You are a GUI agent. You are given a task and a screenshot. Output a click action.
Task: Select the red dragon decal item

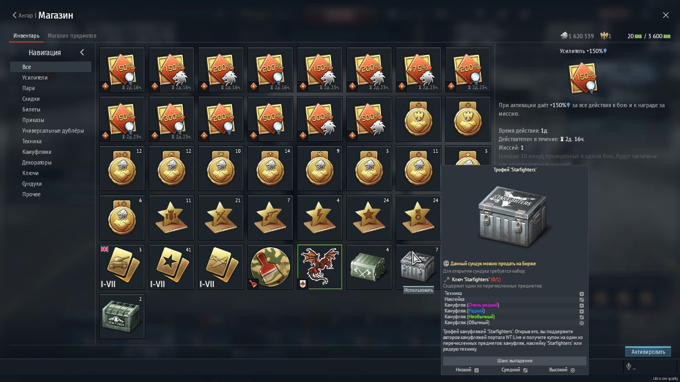point(319,267)
